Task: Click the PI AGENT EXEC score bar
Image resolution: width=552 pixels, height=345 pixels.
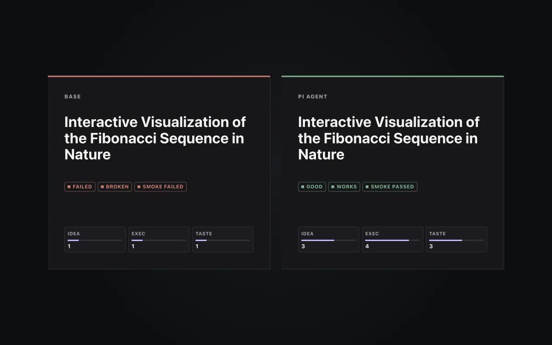Action: pyautogui.click(x=392, y=240)
